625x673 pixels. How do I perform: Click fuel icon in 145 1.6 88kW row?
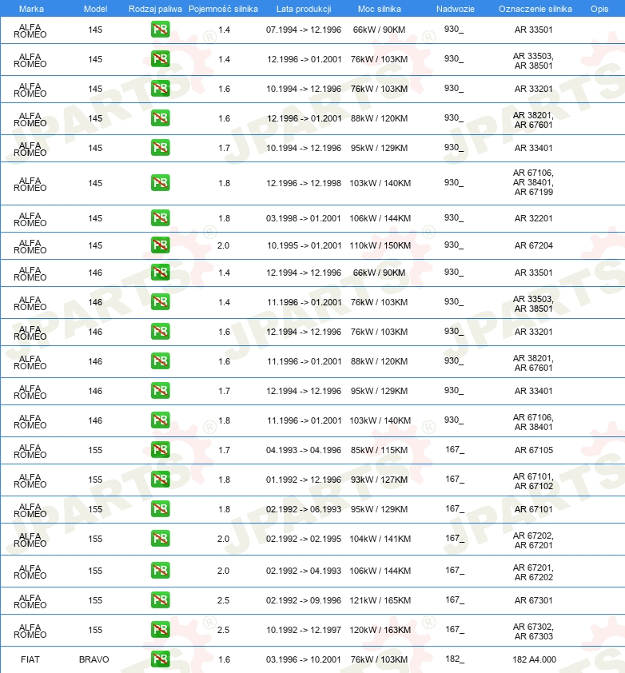[x=160, y=118]
